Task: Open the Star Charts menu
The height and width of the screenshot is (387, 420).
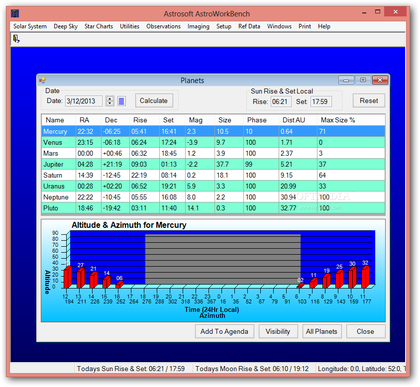Action: 99,26
